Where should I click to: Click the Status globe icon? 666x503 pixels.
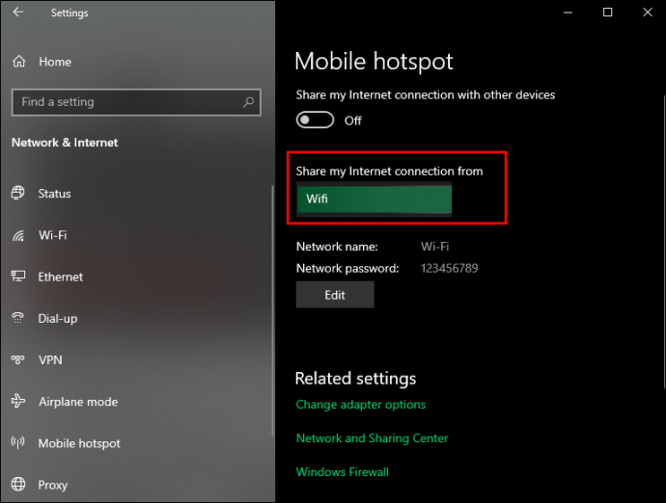(x=17, y=193)
